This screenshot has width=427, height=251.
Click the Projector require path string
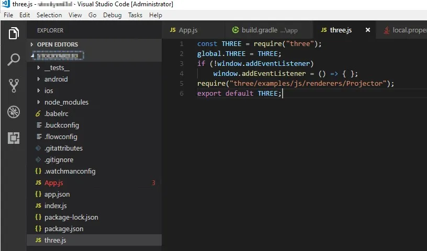tap(308, 83)
